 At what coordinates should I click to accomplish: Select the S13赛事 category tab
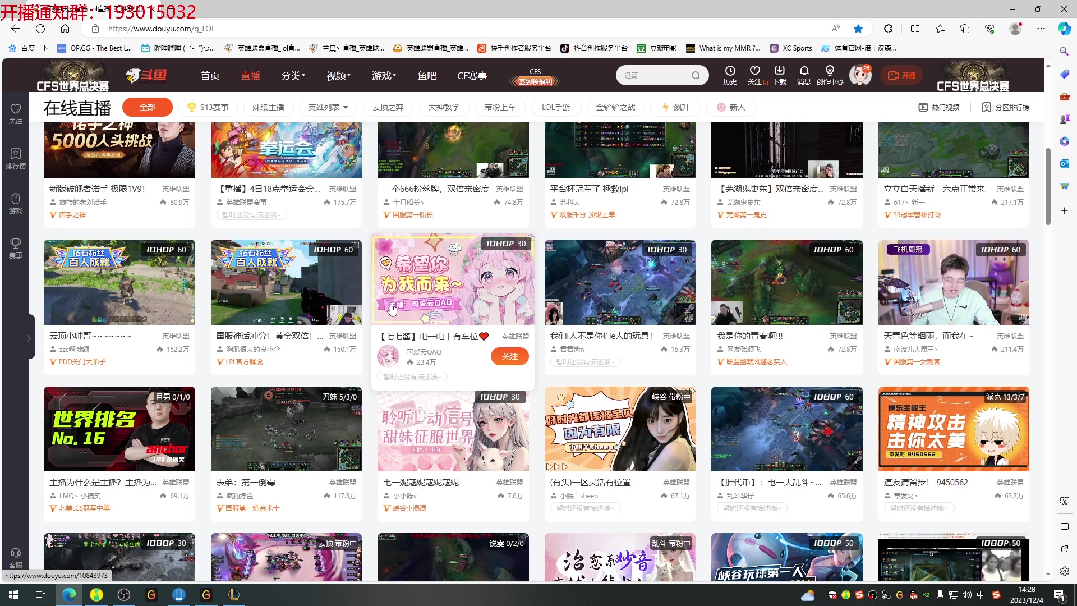coord(208,107)
